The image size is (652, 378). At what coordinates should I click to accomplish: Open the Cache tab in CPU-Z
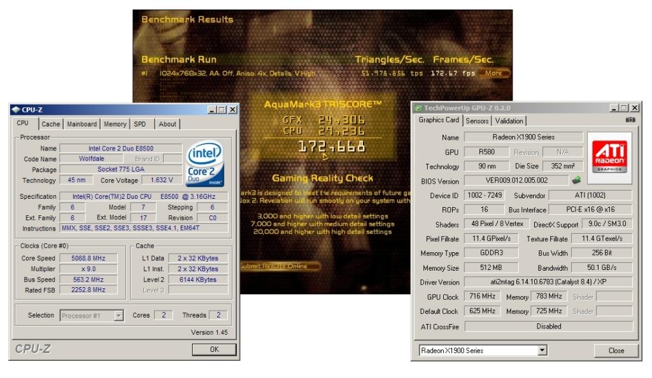pos(51,124)
